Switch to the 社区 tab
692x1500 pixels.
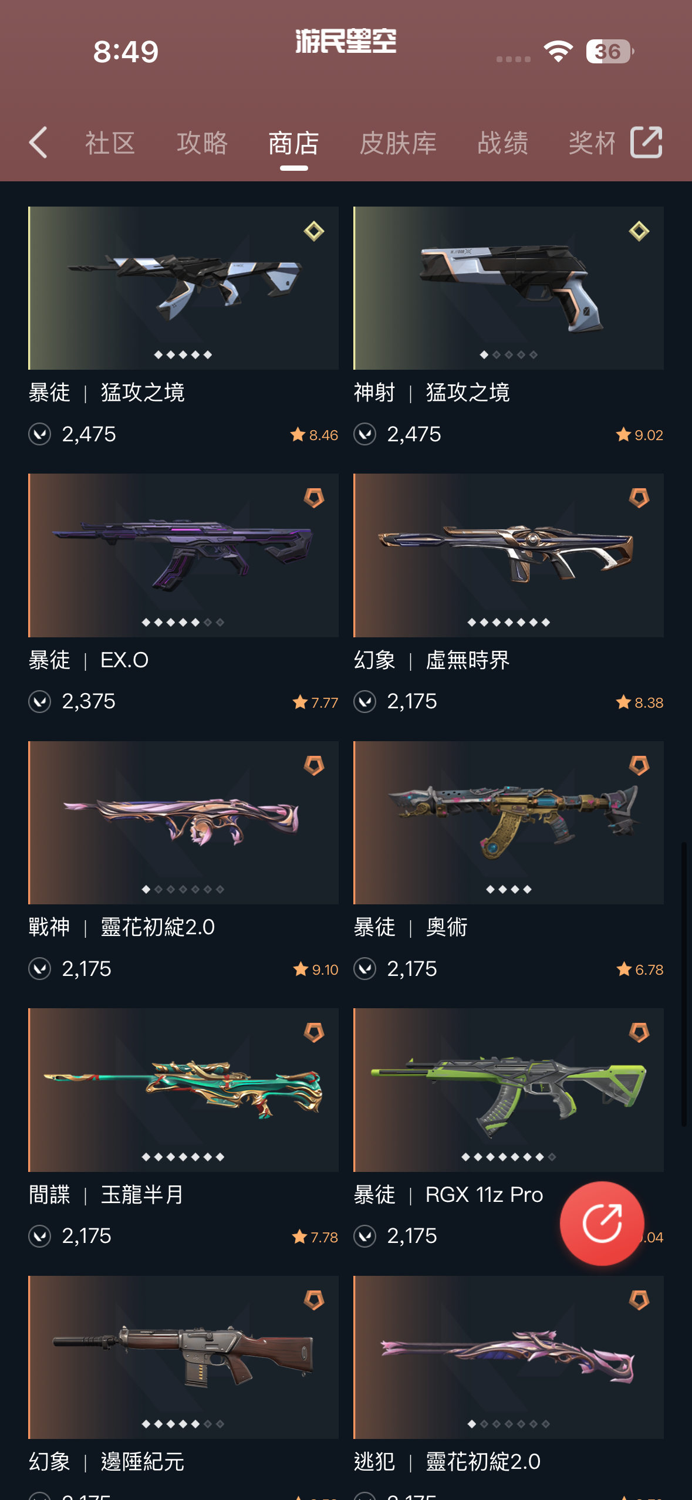[x=110, y=143]
